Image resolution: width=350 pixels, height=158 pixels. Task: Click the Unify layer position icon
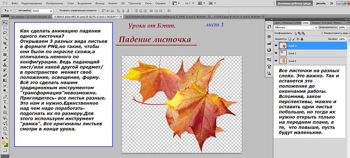pos(295,33)
